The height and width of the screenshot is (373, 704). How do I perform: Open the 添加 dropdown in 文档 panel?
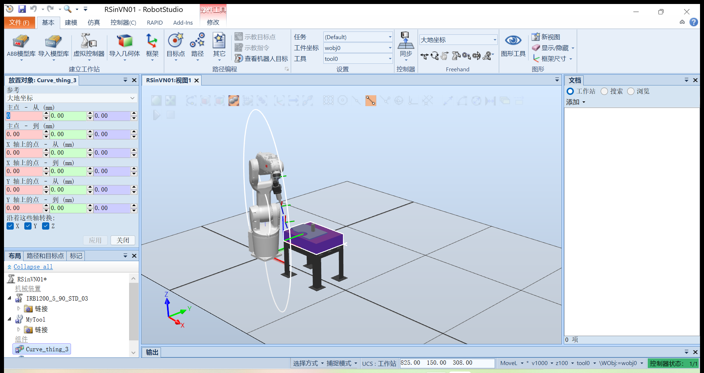(576, 102)
